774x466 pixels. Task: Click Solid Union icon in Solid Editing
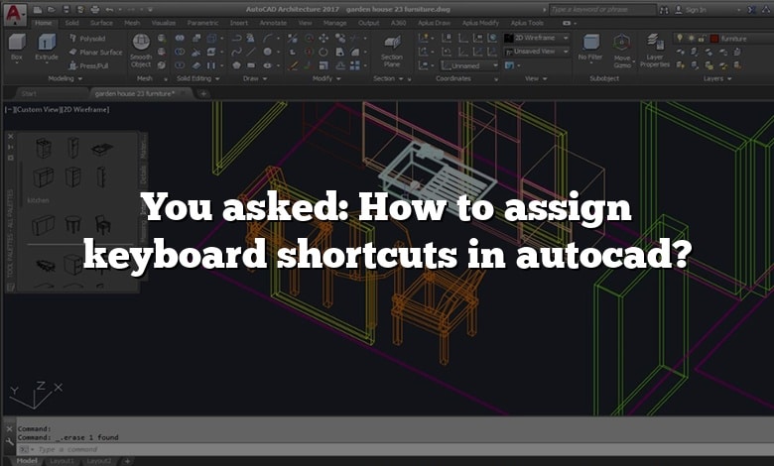[x=180, y=38]
